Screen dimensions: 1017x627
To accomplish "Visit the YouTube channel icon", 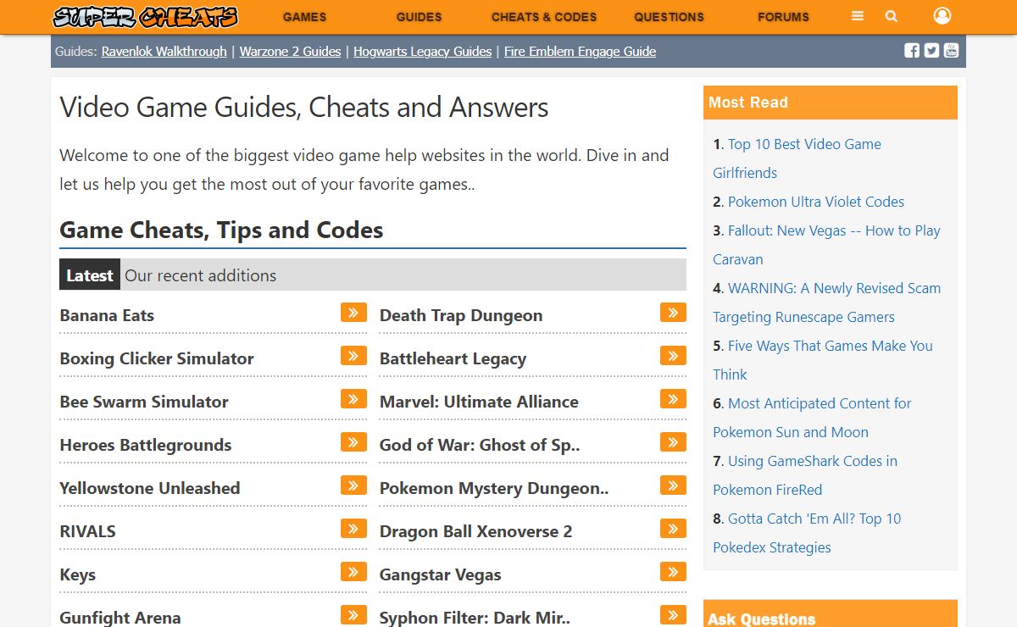I will tap(951, 50).
